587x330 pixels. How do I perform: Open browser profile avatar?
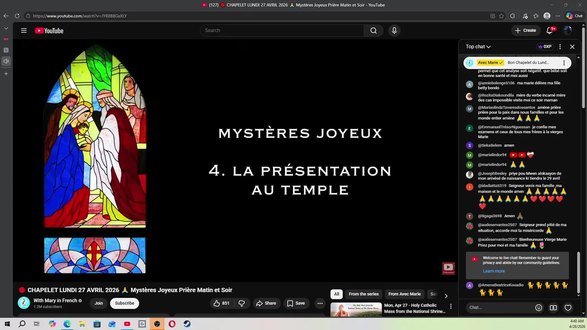(547, 16)
